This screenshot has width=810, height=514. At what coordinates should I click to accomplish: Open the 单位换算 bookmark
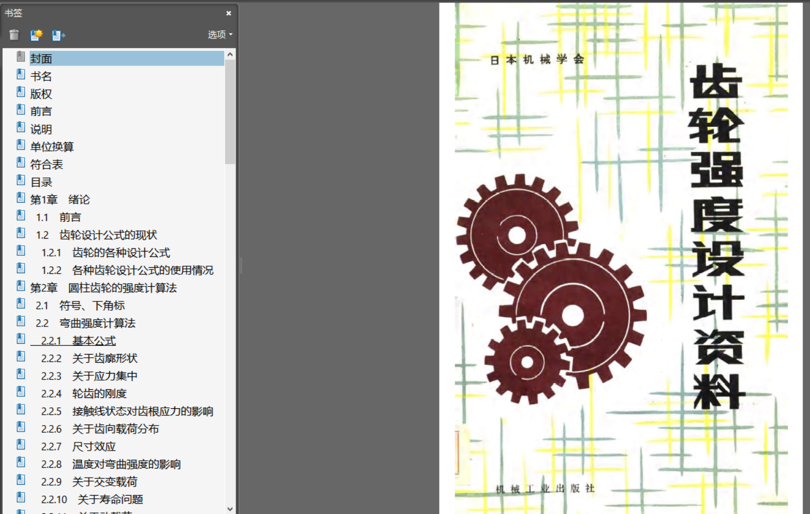tap(52, 147)
